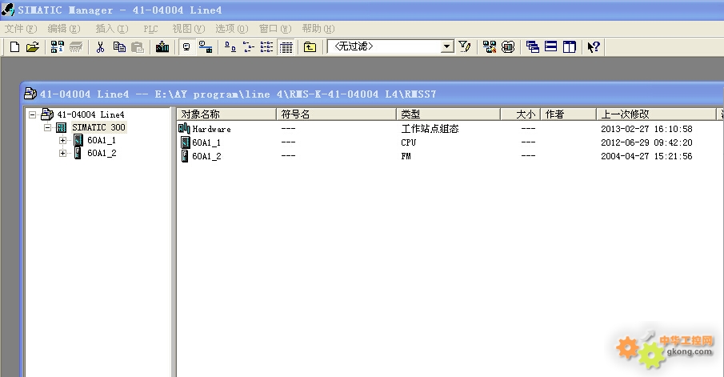The width and height of the screenshot is (724, 377).
Task: Select the Hardware object in the list
Action: click(211, 129)
